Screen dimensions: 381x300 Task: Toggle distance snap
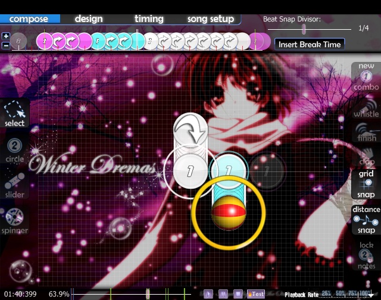(366, 220)
